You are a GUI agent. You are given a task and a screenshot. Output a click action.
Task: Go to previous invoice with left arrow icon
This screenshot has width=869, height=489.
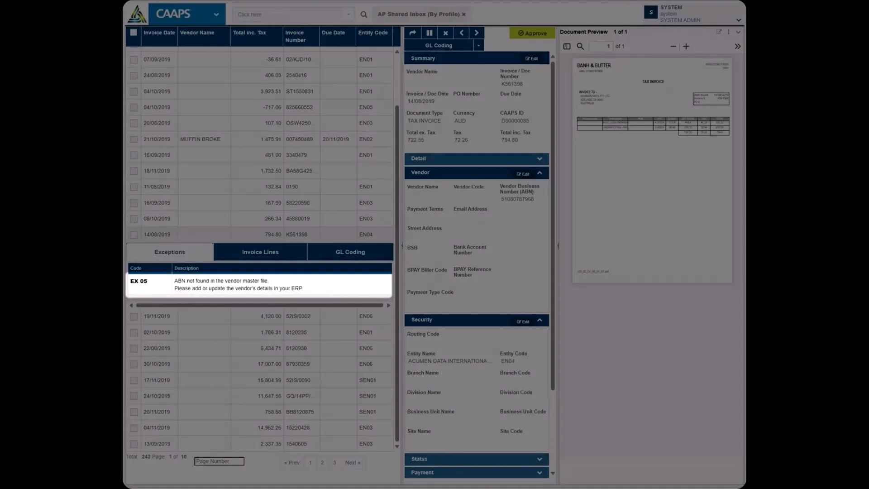(461, 33)
